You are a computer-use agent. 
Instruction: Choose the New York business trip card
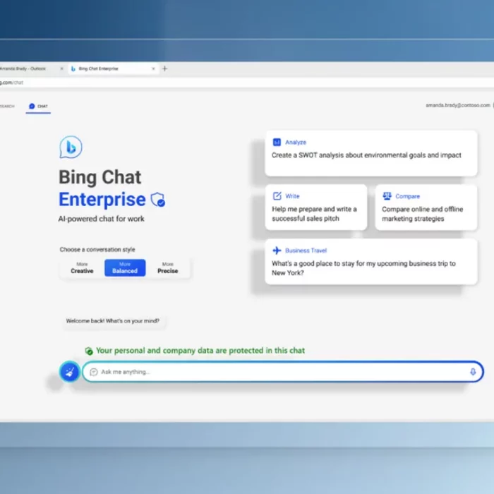pyautogui.click(x=370, y=262)
